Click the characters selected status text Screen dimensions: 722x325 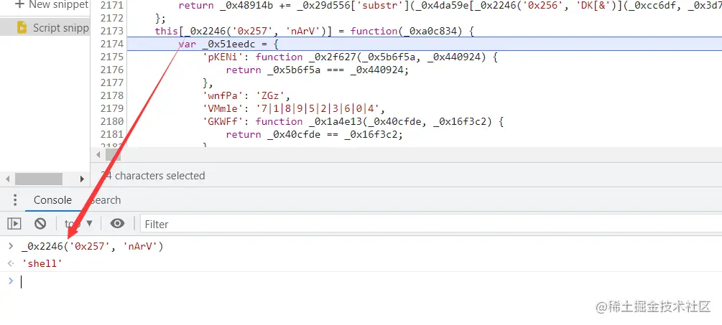click(x=153, y=176)
